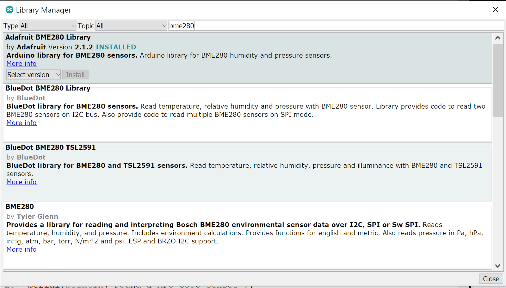The width and height of the screenshot is (506, 288).
Task: Click the Version 2.1.2 text
Action: click(x=71, y=47)
